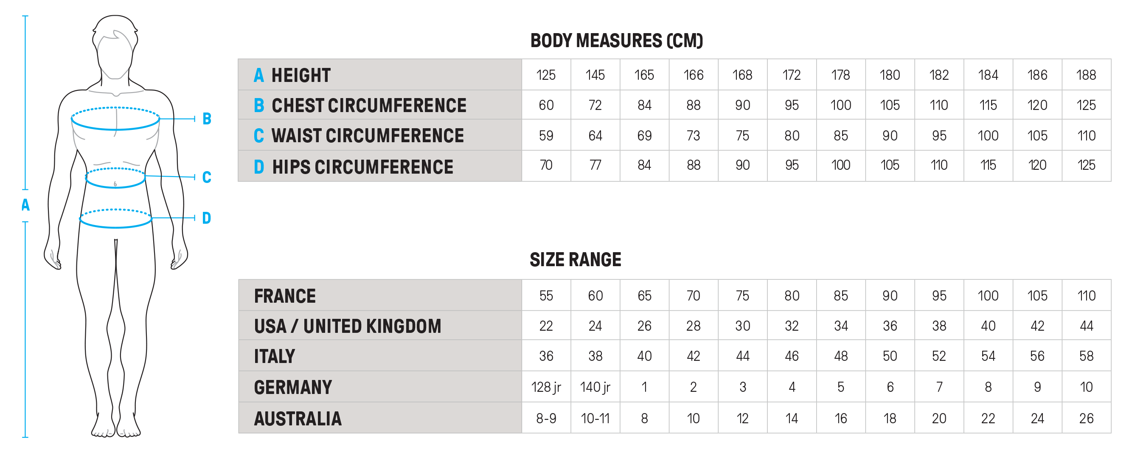Click the Italy row label
Image resolution: width=1132 pixels, height=467 pixels.
pyautogui.click(x=274, y=356)
